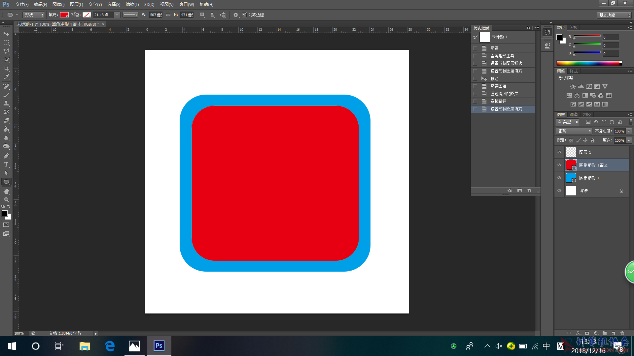Viewport: 634px width, 356px height.
Task: Add a Channel Mixer adjustment
Action: coord(601,96)
